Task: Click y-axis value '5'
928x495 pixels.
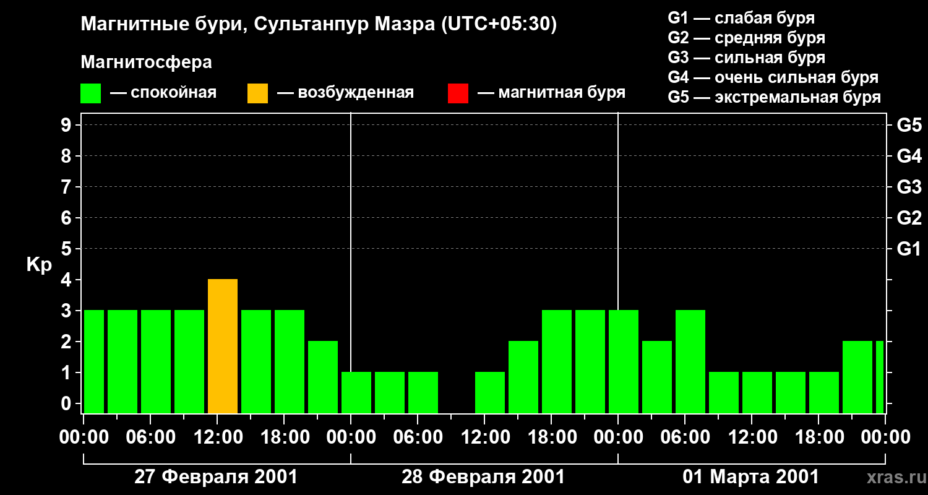Action: [x=67, y=249]
